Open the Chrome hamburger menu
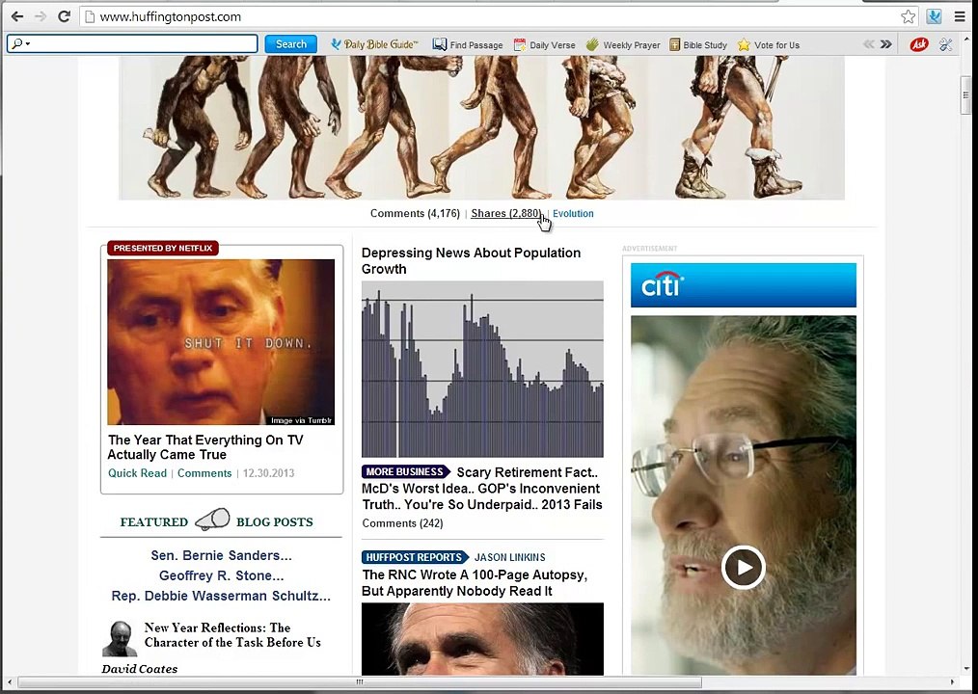Image resolution: width=978 pixels, height=694 pixels. click(x=960, y=16)
